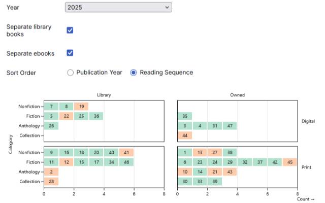325x203 pixels.
Task: Click book cell 19 in Library Nonfiction
Action: [x=81, y=107]
